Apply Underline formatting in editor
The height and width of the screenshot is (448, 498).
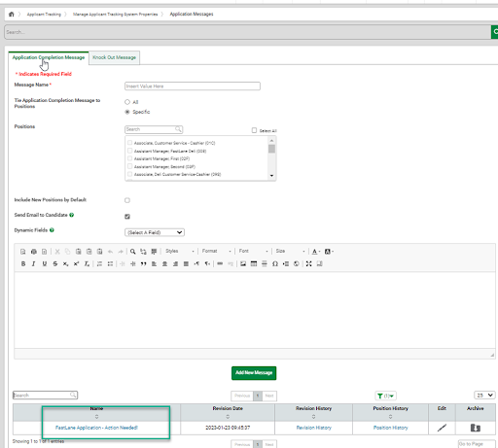pos(45,263)
